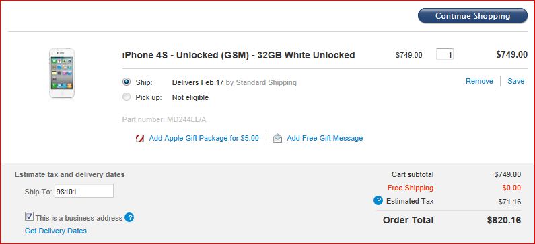Open the Estimated Tax help icon
535x244 pixels.
(378, 201)
